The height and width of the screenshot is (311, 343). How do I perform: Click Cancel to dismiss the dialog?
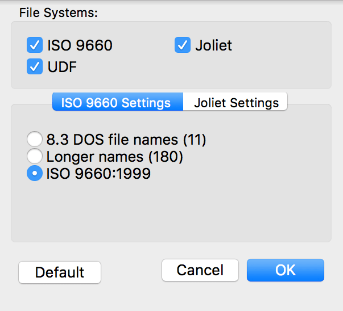tap(200, 270)
